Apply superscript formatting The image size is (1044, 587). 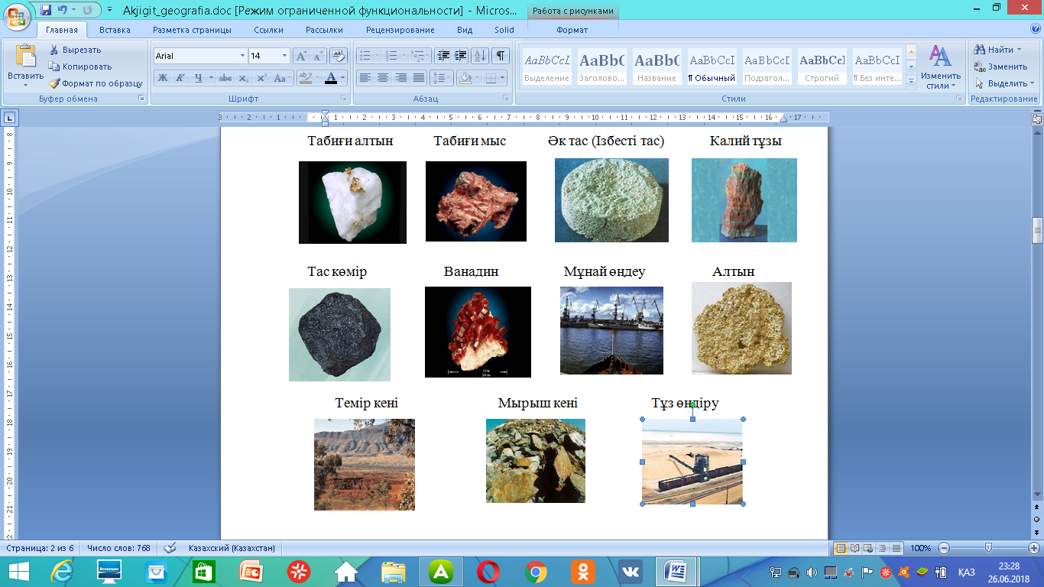(261, 78)
